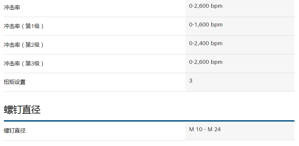Screen dimensions: 299x146
Task: Click the 扭矩设置 row label
Action: 15,82
